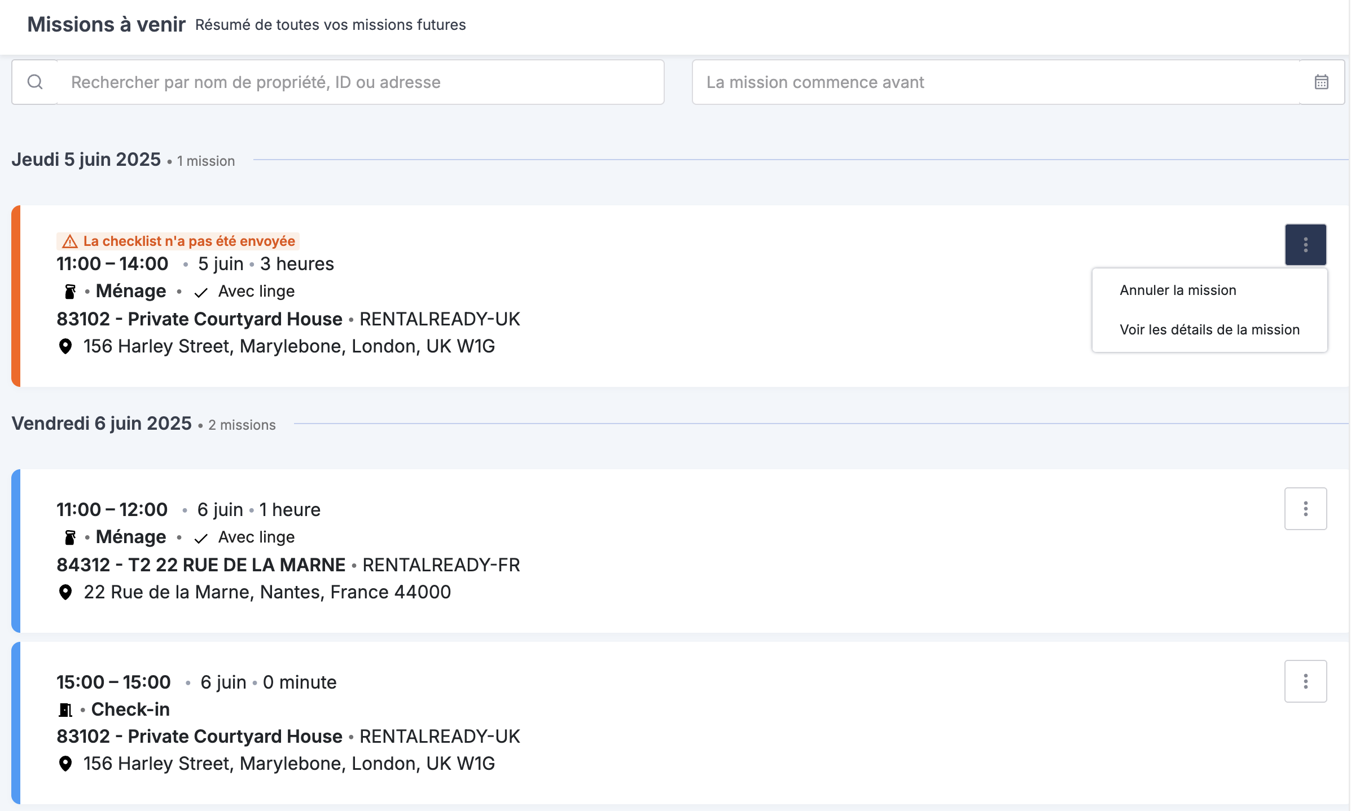Click the 2 missions count label
This screenshot has height=811, width=1351.
coord(242,425)
